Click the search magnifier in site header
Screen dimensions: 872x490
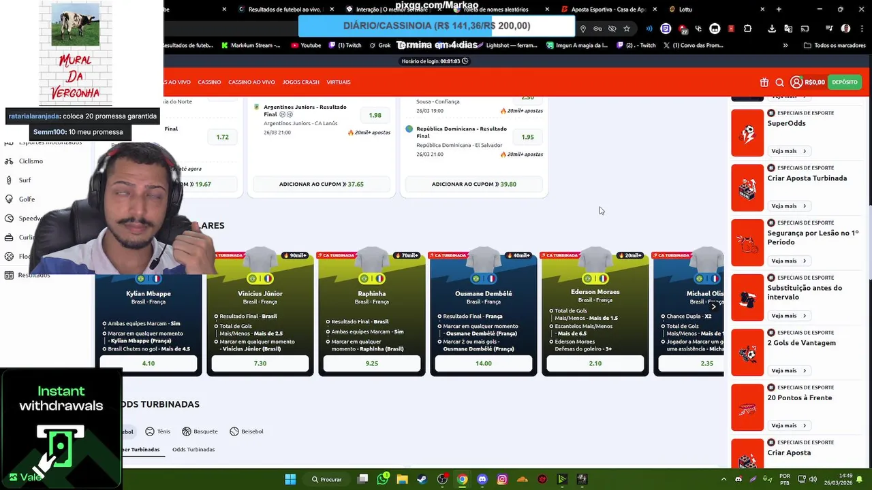pyautogui.click(x=779, y=82)
